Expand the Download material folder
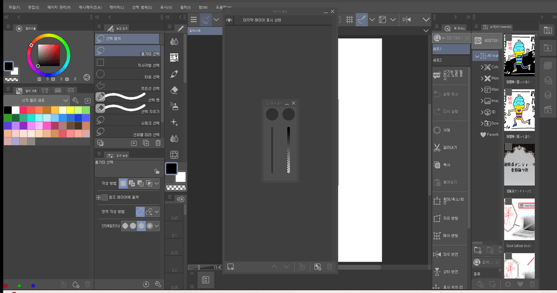Viewport: 557px width, 293px height. pos(482,123)
